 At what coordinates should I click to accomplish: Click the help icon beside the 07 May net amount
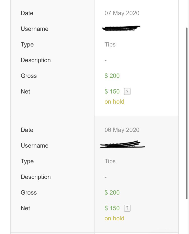click(x=127, y=91)
